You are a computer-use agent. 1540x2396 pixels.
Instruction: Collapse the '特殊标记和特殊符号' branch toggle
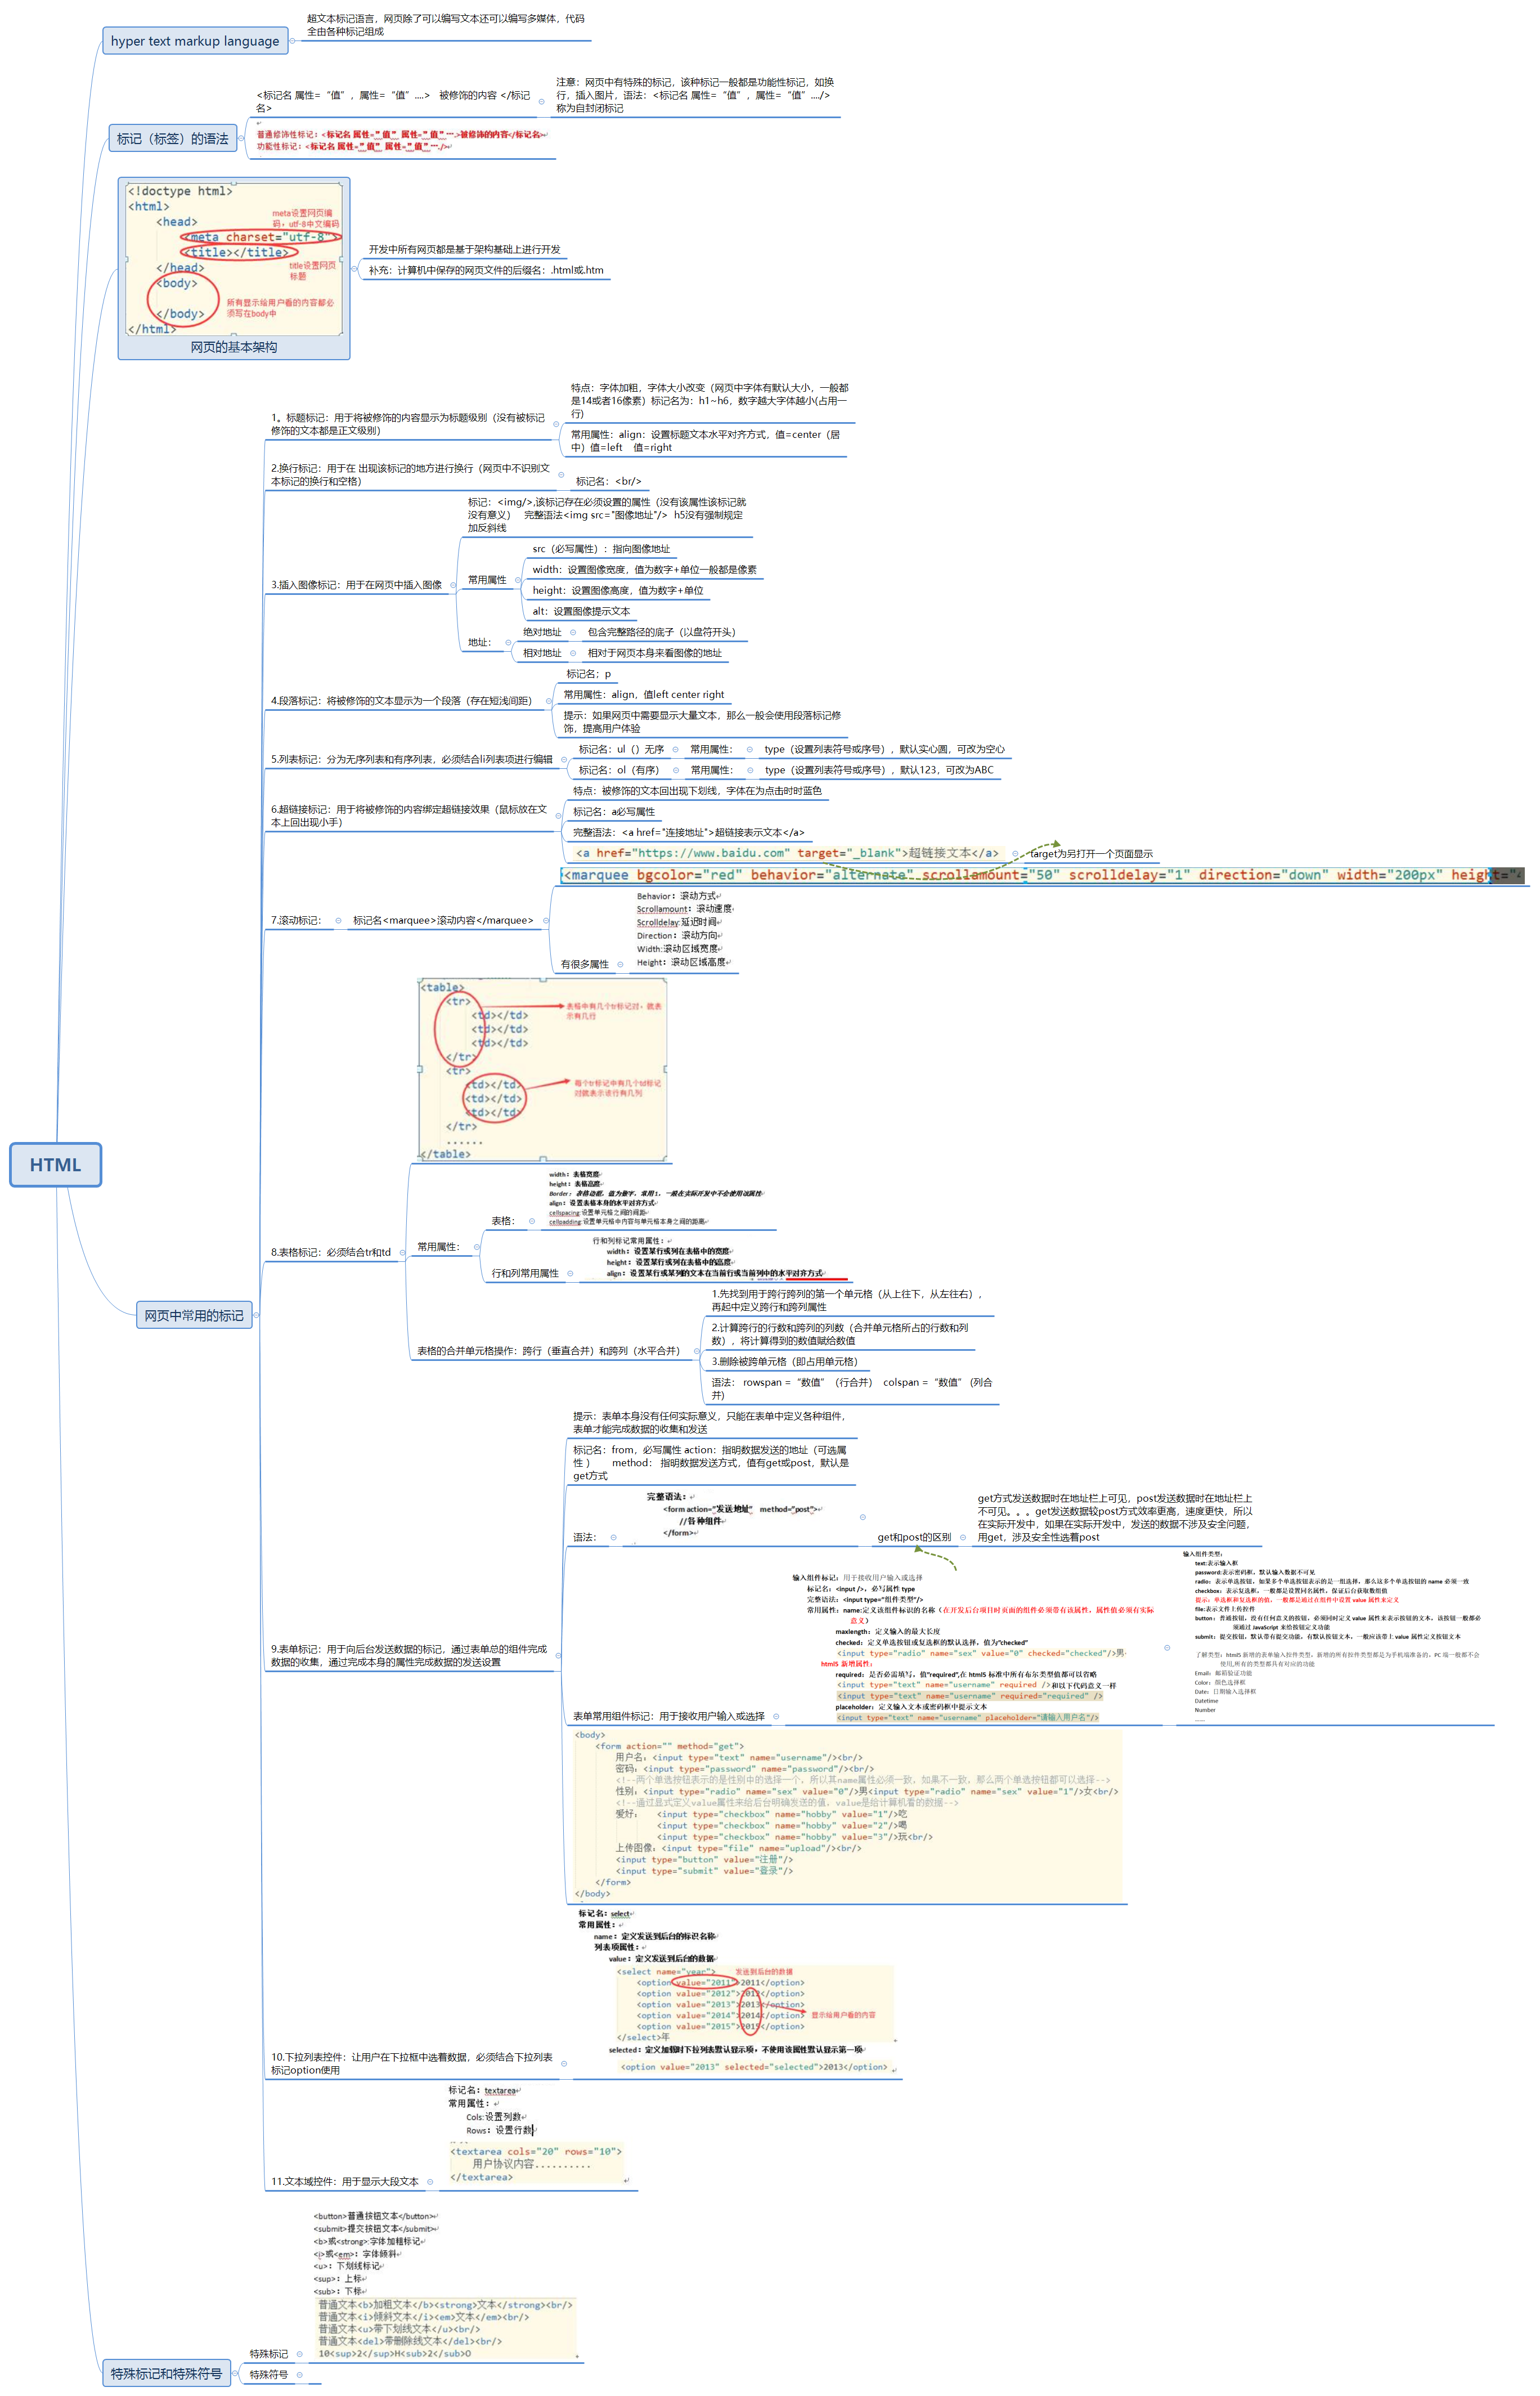(x=236, y=2373)
